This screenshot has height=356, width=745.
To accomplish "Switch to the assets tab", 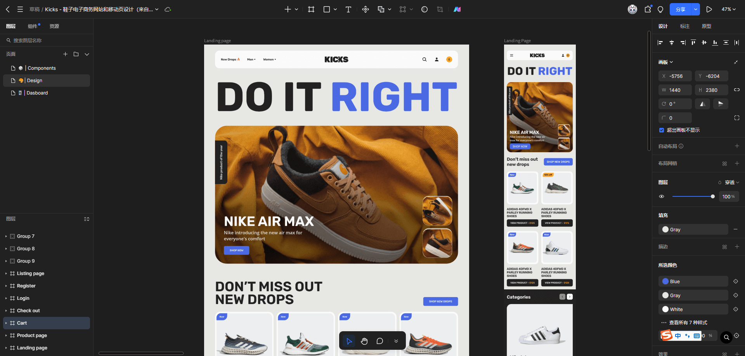I will (54, 26).
